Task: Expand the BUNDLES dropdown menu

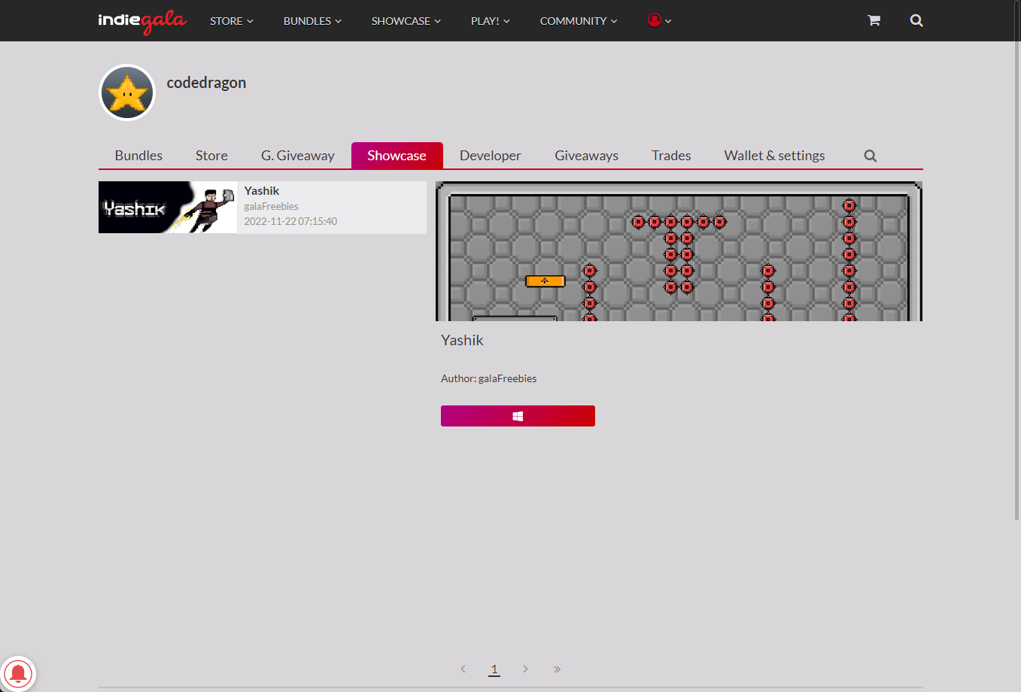Action: (312, 21)
